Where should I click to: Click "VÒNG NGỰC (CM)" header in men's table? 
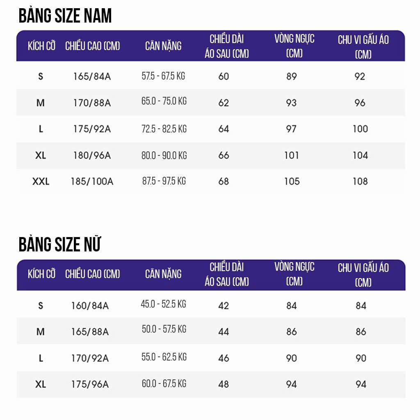point(294,46)
